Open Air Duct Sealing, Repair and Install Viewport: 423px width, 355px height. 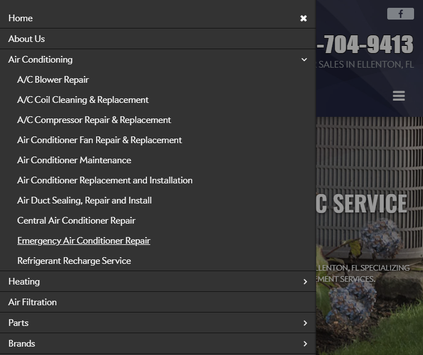coord(84,200)
